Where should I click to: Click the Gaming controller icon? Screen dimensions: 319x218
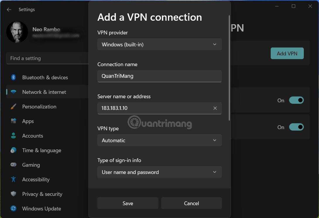[x=13, y=164]
